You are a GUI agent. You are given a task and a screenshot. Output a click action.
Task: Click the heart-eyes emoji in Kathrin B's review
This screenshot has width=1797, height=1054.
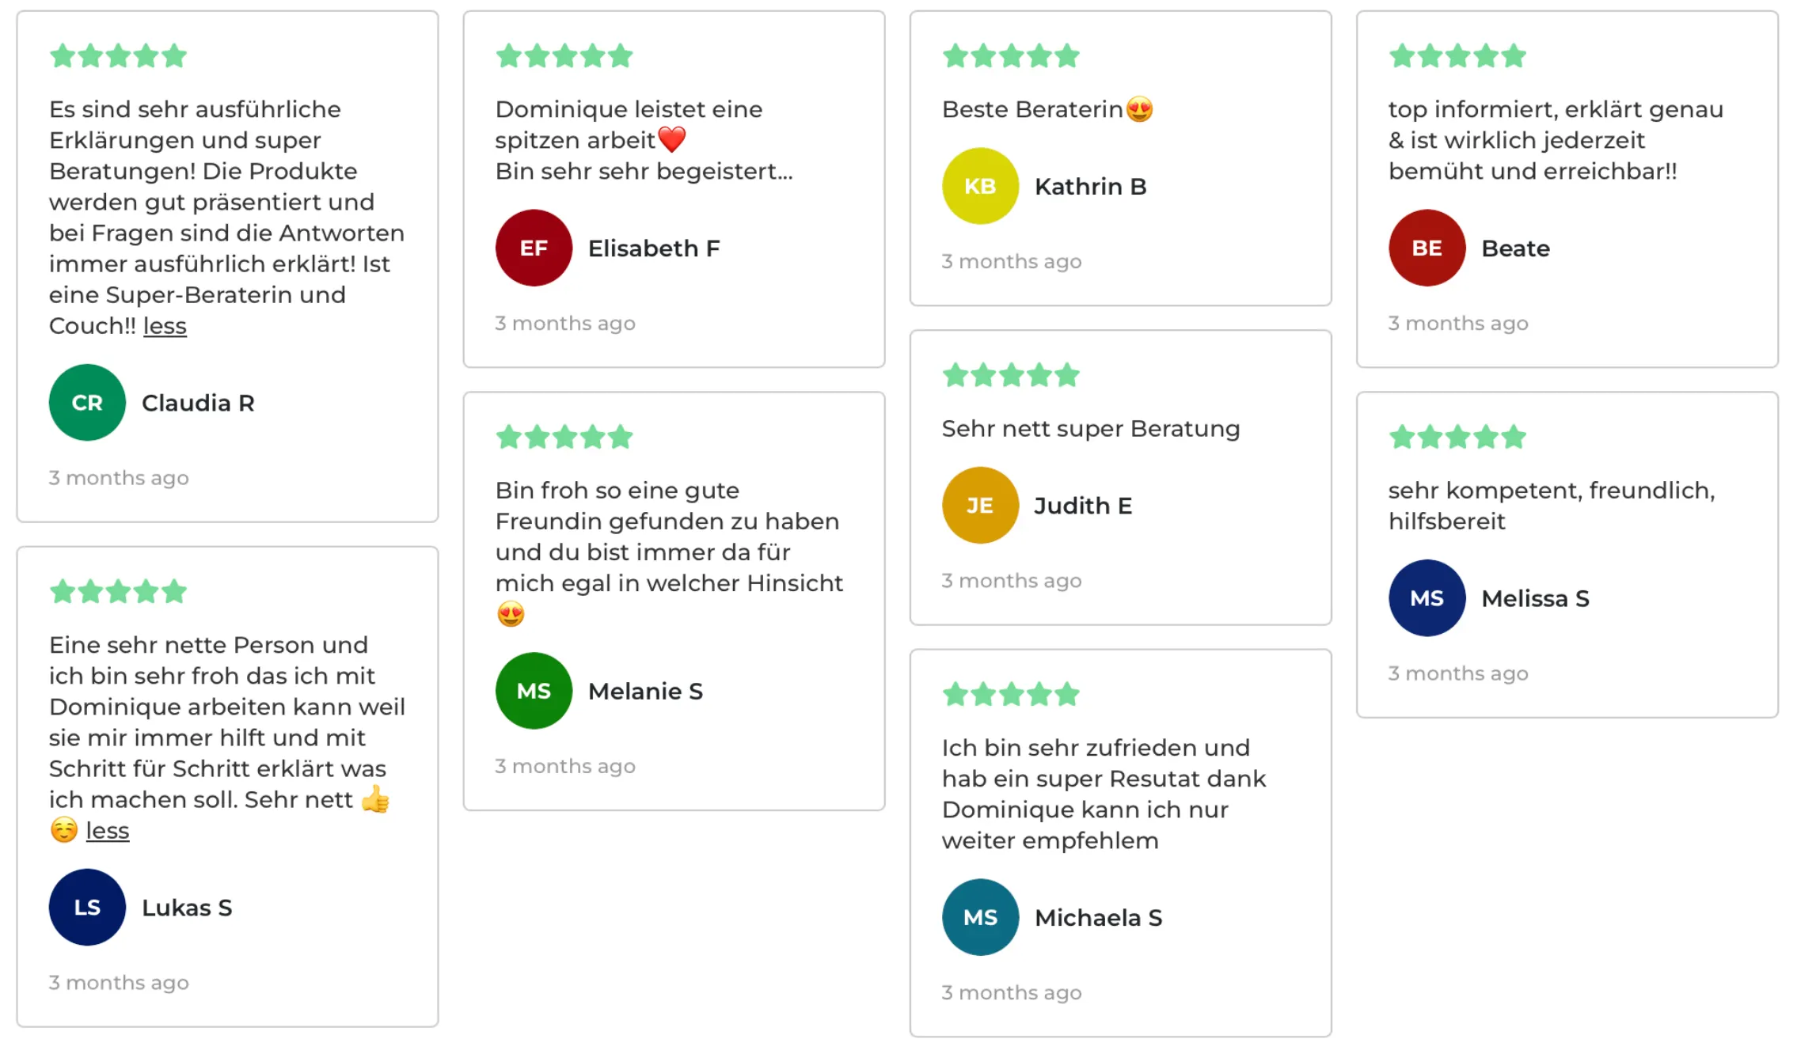[x=1139, y=109]
